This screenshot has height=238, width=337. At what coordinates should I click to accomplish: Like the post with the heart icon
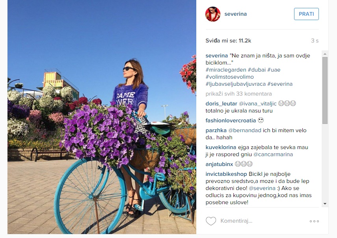point(211,221)
